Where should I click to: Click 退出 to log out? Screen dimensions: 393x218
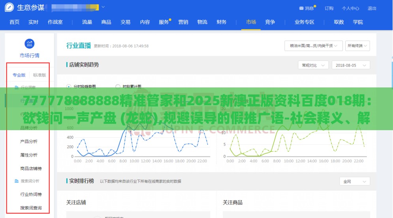tap(372, 8)
